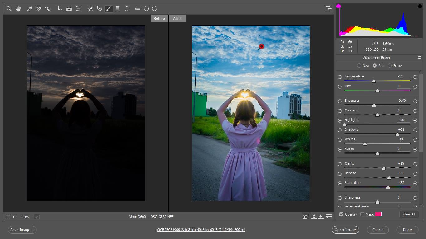
Task: Rotate image 90° clockwise
Action: point(154,9)
